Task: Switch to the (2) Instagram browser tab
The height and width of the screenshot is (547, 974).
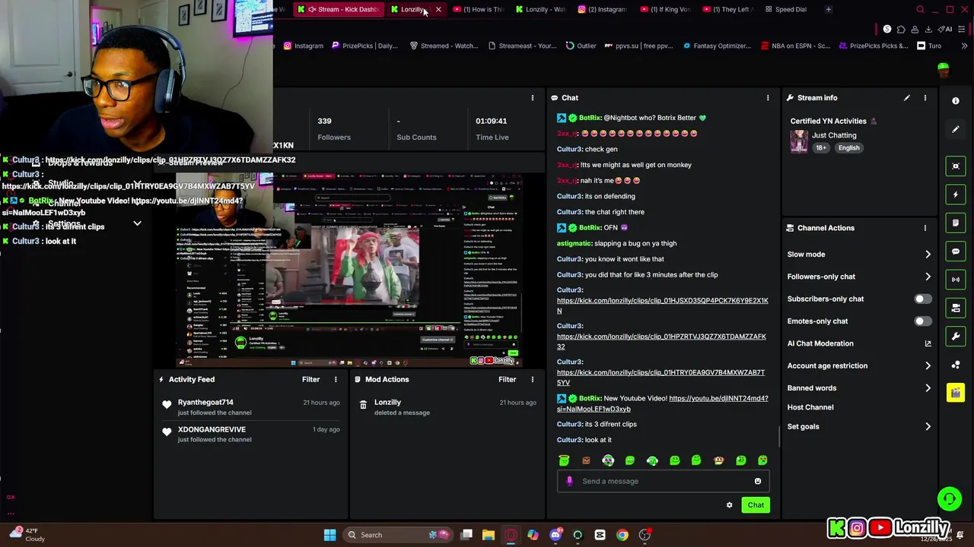Action: (602, 9)
